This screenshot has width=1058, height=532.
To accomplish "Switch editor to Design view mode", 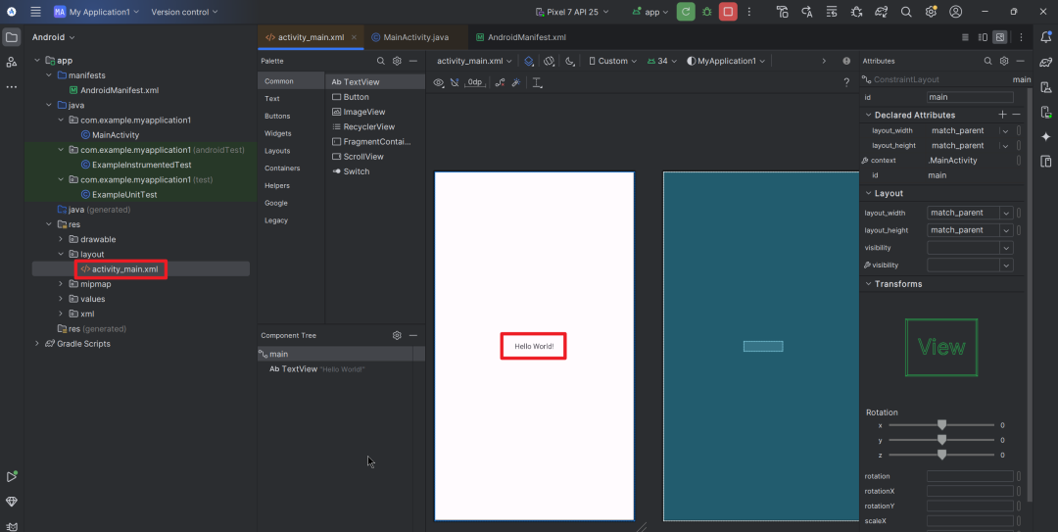I will (1000, 37).
